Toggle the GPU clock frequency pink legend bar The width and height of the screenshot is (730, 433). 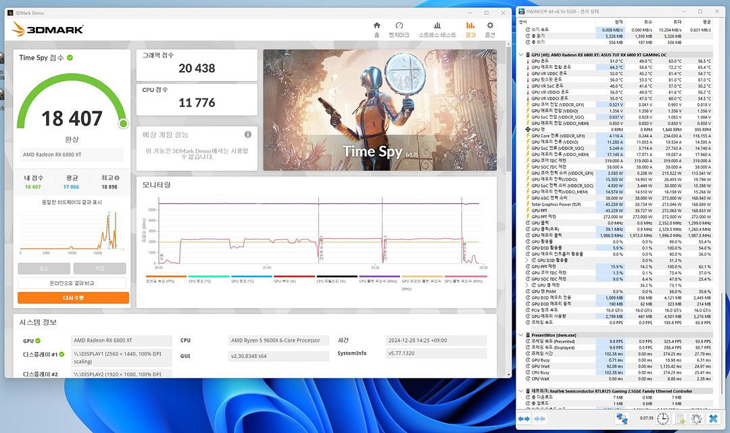point(465,276)
